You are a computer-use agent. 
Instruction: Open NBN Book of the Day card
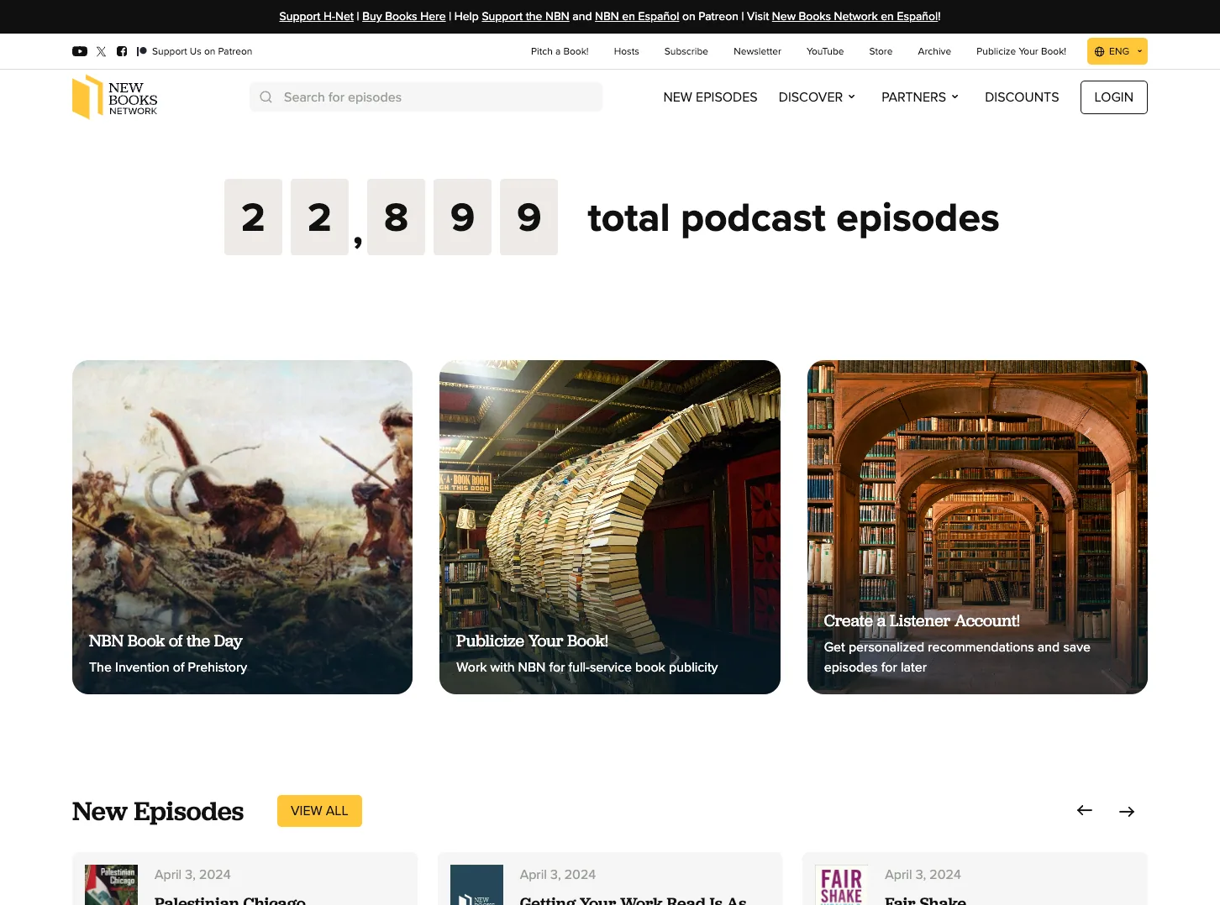pyautogui.click(x=242, y=527)
